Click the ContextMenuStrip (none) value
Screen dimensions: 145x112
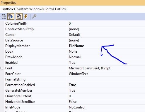point(74,29)
